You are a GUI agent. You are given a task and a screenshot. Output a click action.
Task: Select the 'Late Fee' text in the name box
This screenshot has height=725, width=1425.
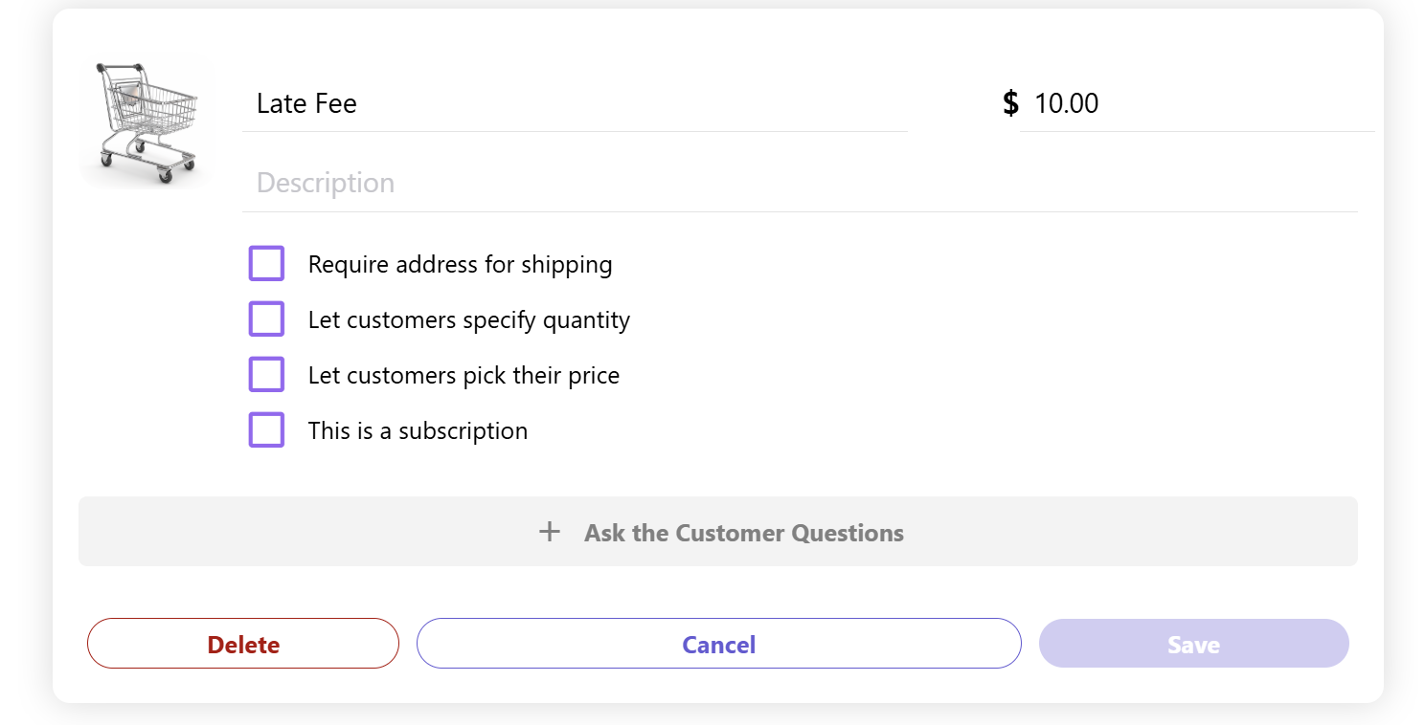(306, 103)
